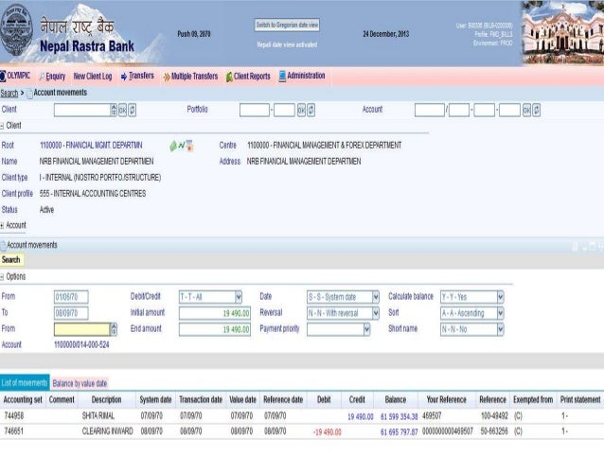Click the first Account input field

(430, 110)
